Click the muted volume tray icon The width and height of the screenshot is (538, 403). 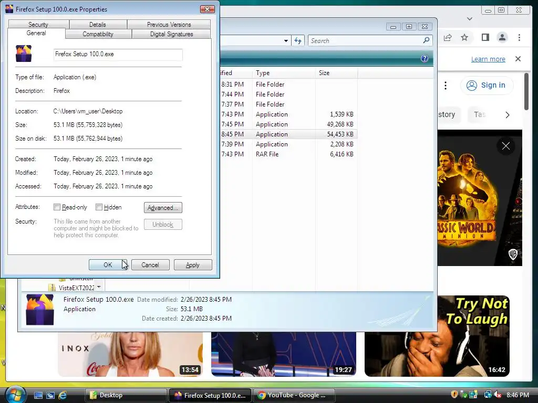[498, 395]
